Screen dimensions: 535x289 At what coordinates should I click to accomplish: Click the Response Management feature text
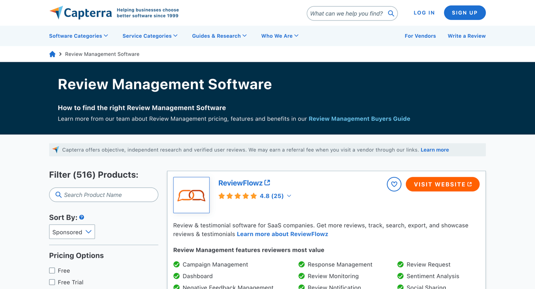(x=340, y=265)
